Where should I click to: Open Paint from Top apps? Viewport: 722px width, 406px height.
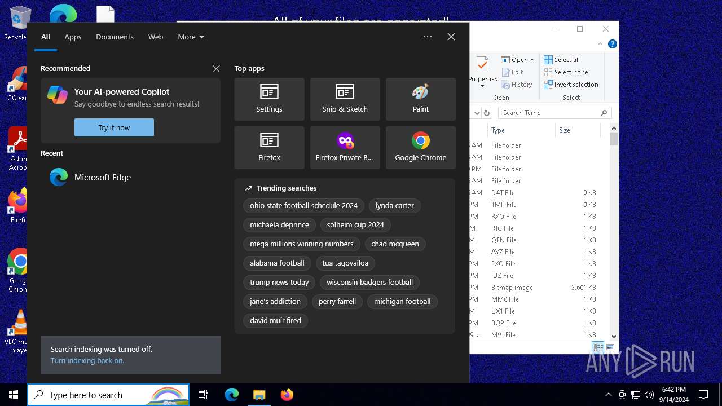pyautogui.click(x=420, y=99)
